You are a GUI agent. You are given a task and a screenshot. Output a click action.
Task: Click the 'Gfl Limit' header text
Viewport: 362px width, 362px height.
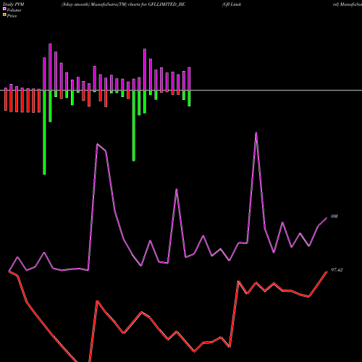232,4
